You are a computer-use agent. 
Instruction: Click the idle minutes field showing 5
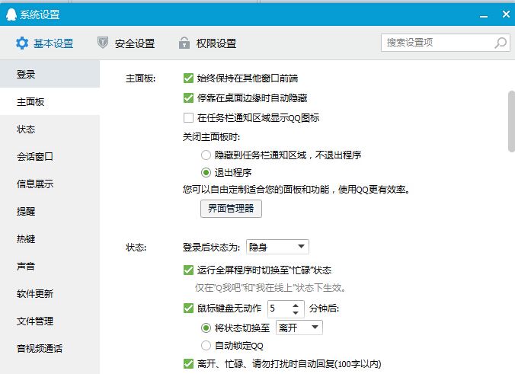click(280, 308)
